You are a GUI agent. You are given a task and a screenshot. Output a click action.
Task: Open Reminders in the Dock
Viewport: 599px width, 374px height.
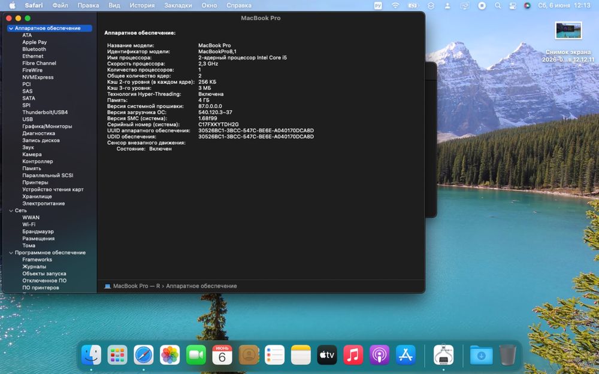point(275,355)
